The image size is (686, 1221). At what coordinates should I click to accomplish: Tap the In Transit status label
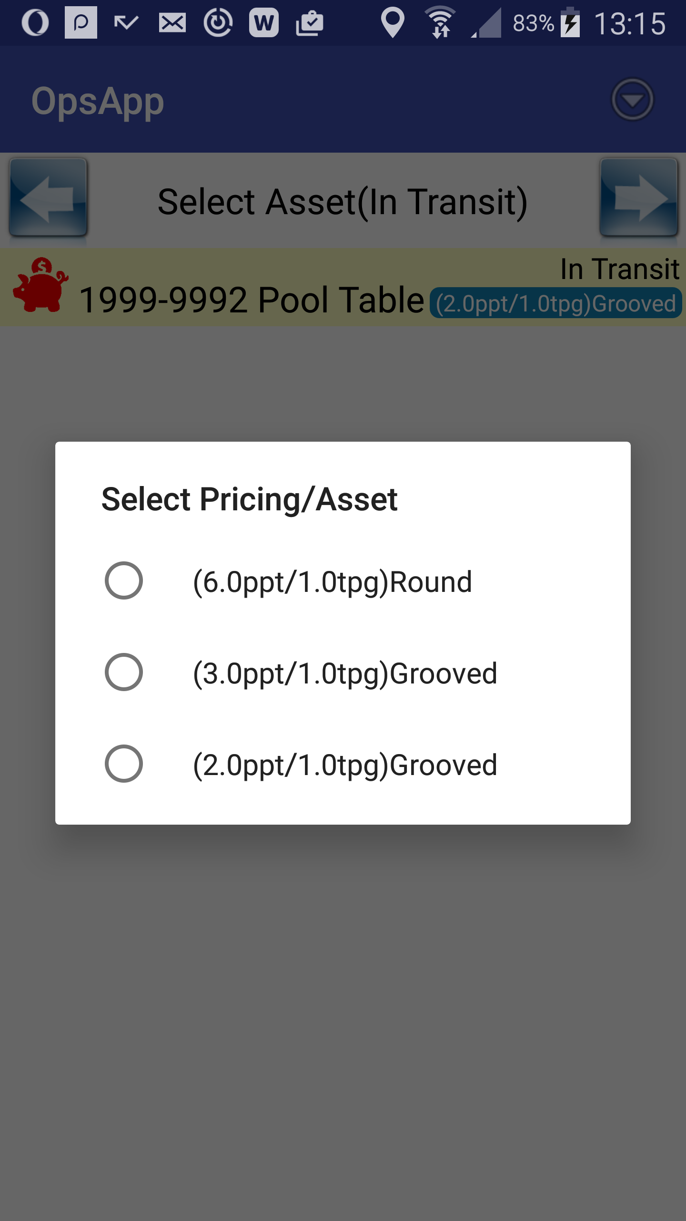pyautogui.click(x=620, y=269)
